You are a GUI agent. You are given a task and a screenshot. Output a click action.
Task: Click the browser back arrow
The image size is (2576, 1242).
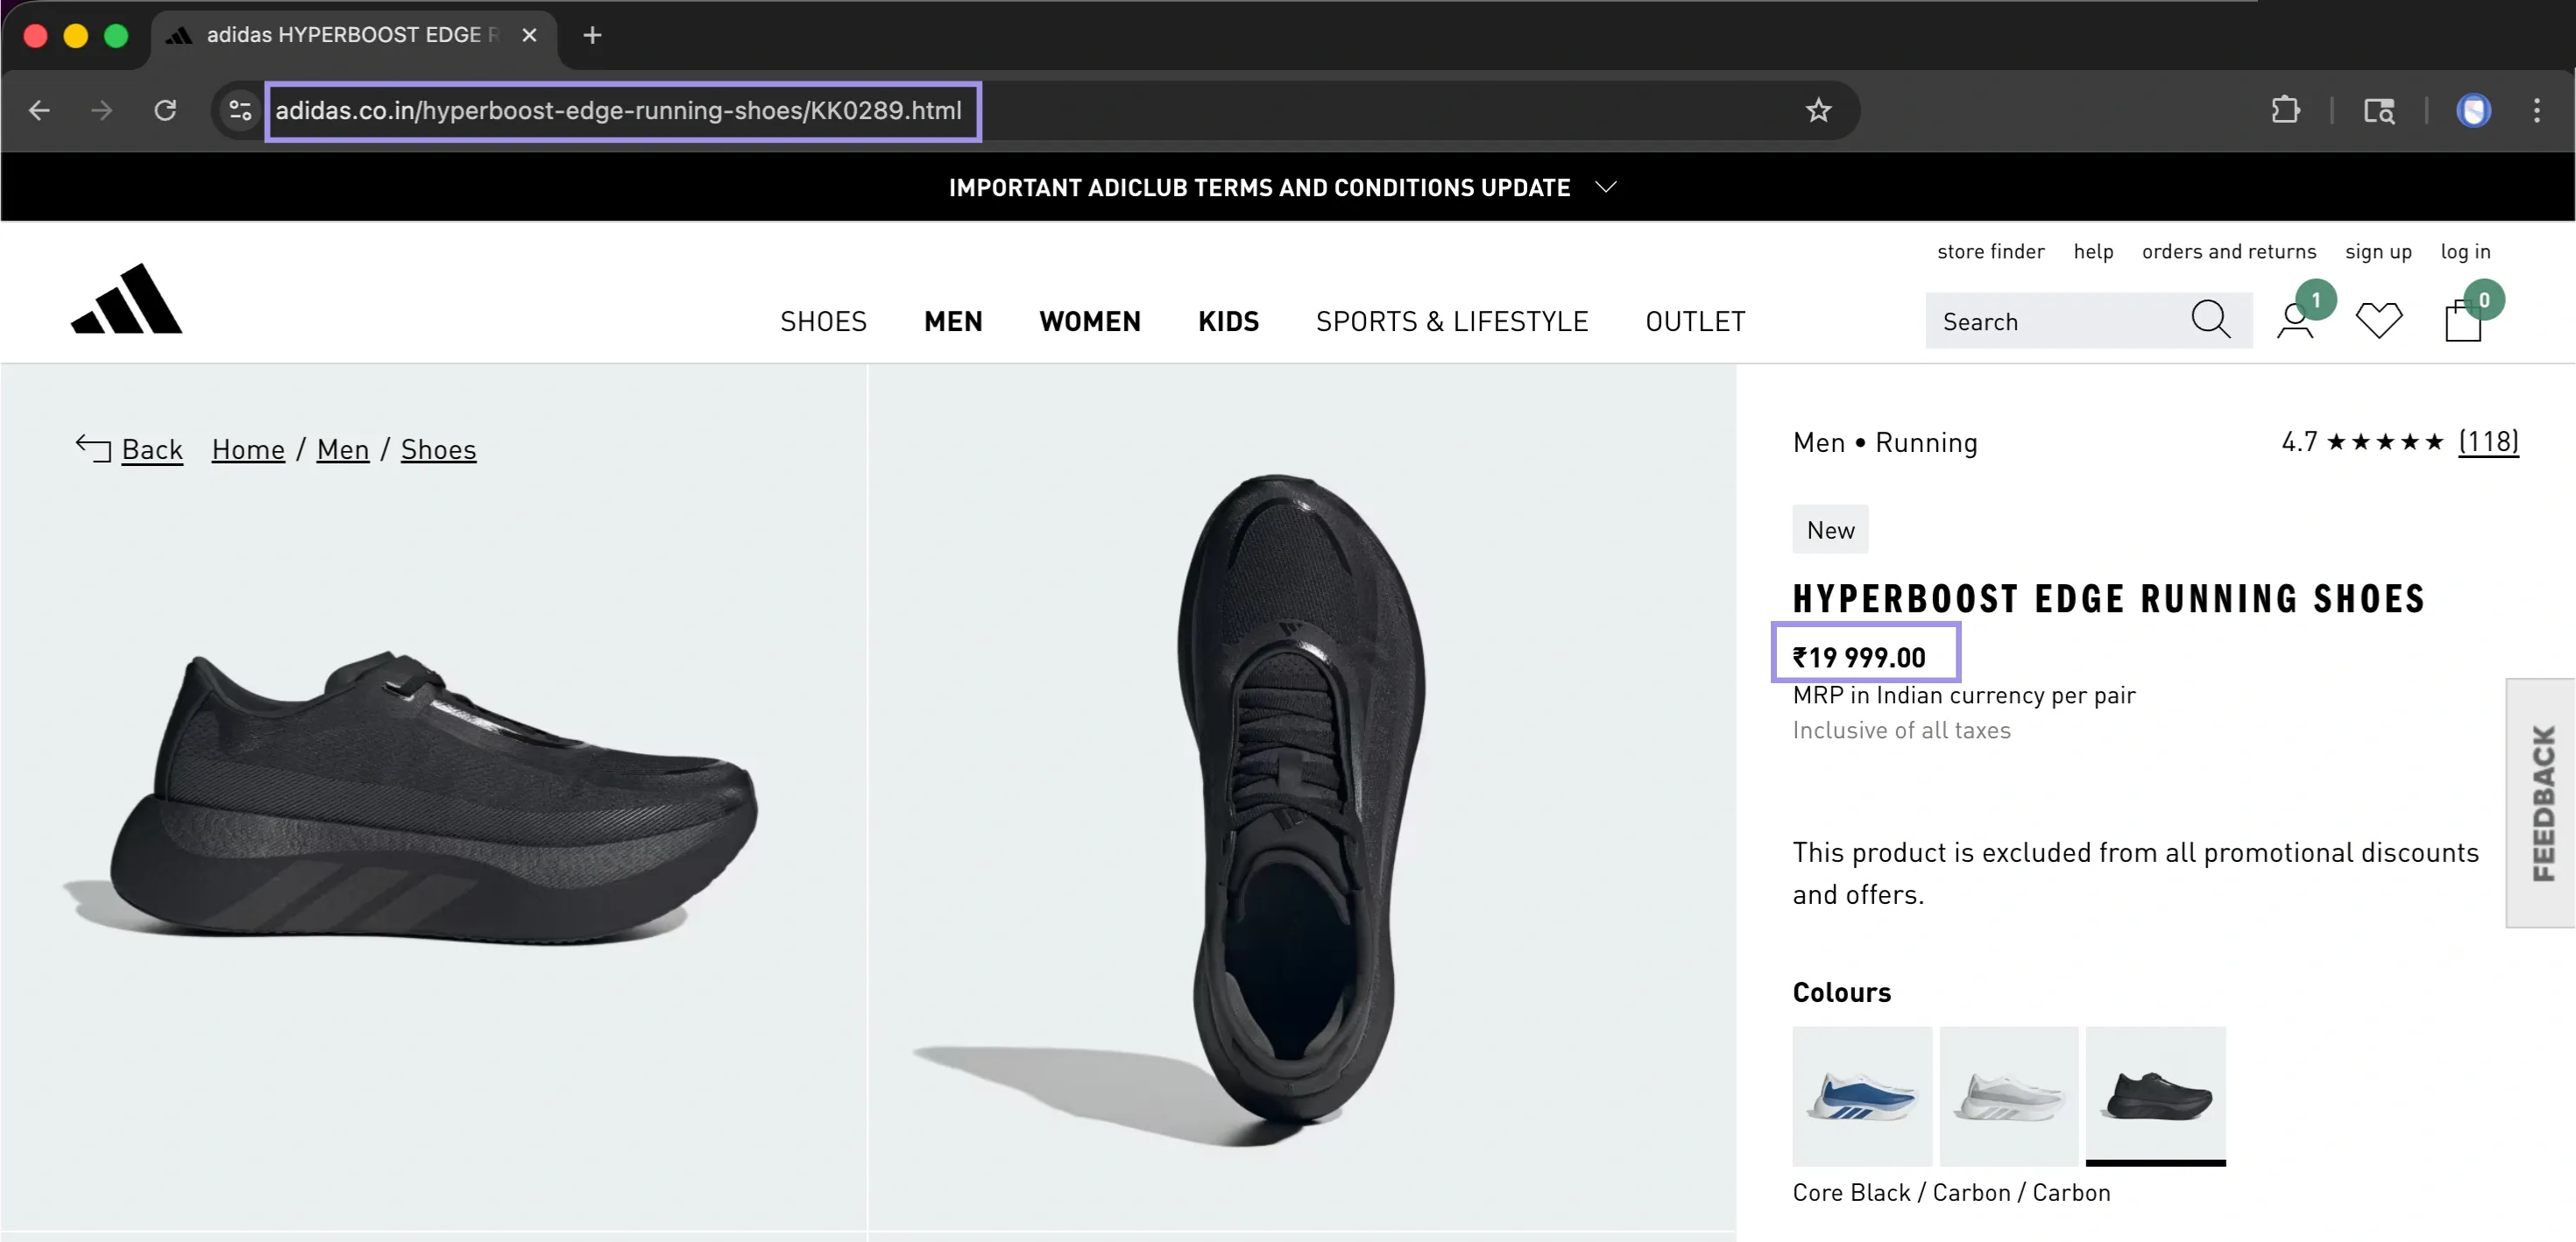tap(39, 110)
